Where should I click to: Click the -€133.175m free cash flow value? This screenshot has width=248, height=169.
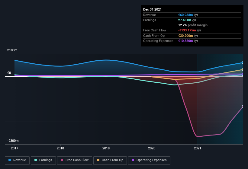(x=187, y=30)
